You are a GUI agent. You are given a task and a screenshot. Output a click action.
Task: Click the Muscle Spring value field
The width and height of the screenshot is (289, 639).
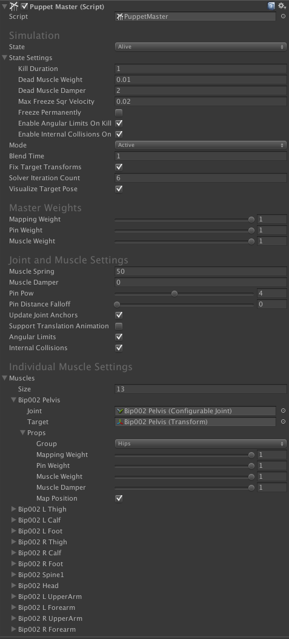click(201, 271)
